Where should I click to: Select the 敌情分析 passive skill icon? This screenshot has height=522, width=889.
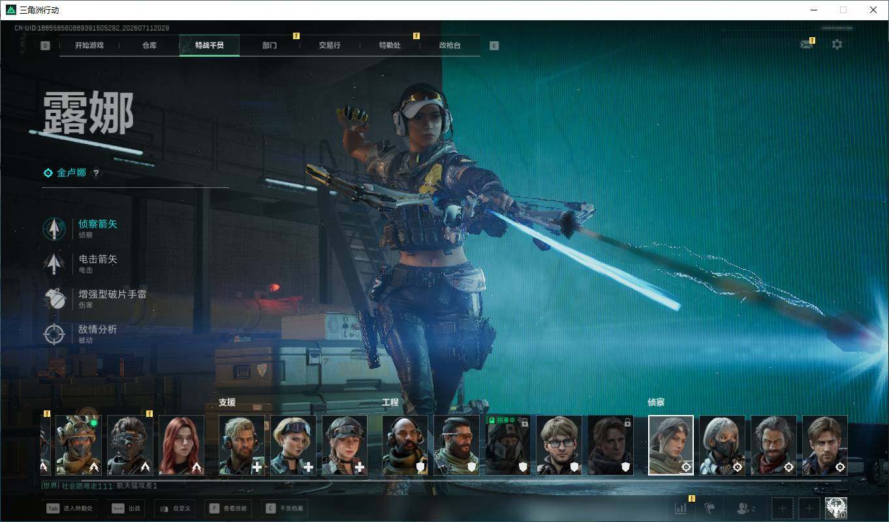pyautogui.click(x=54, y=334)
